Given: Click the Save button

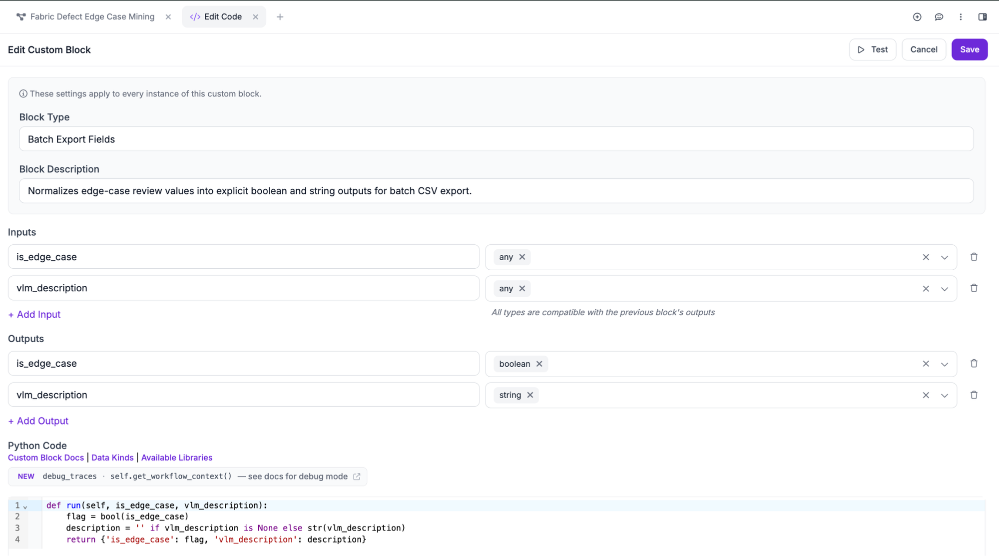Looking at the screenshot, I should (969, 49).
